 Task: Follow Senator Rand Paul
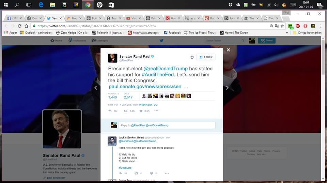coord(206,57)
